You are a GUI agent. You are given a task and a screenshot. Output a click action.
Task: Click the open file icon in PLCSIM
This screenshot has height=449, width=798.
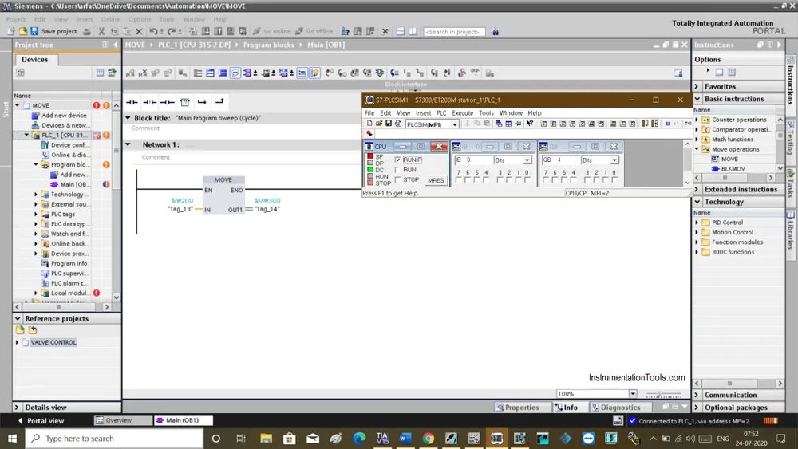click(379, 123)
